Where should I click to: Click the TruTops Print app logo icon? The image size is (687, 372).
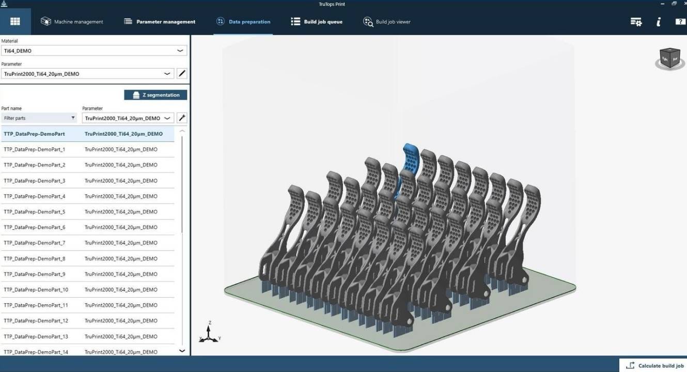tap(4, 4)
